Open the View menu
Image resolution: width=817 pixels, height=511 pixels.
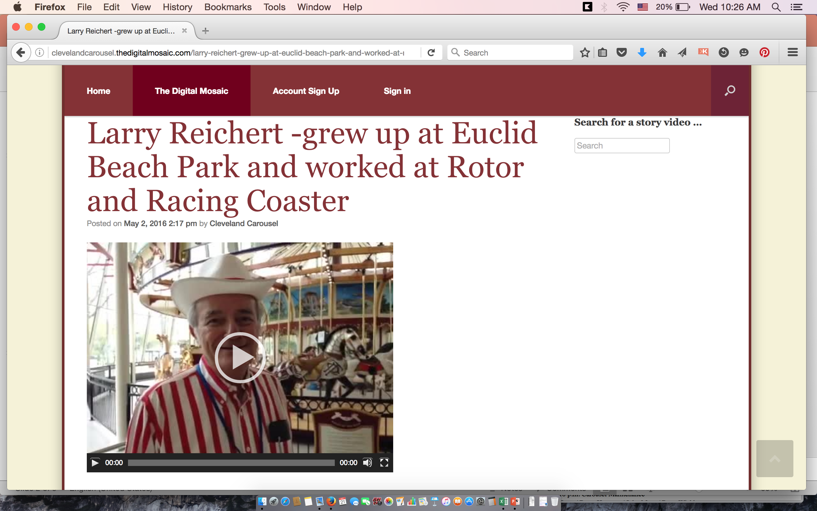pyautogui.click(x=141, y=7)
